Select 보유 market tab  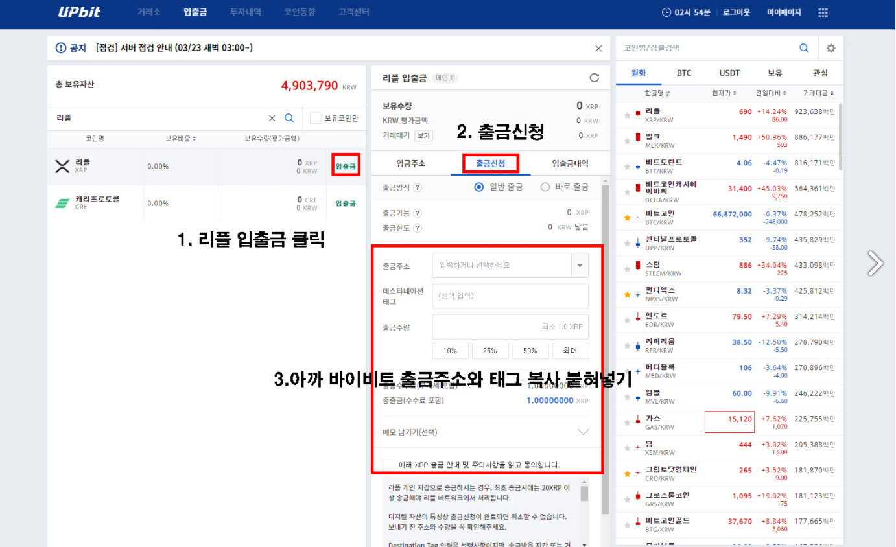click(775, 73)
